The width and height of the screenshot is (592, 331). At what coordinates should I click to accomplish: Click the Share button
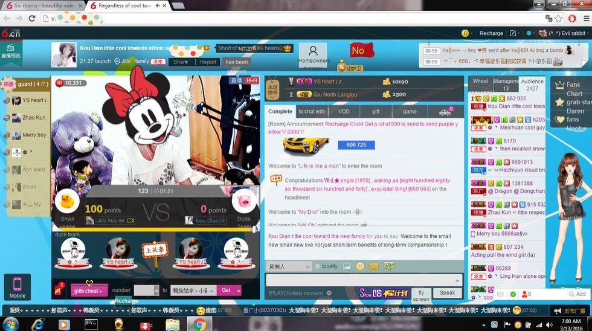tap(181, 62)
